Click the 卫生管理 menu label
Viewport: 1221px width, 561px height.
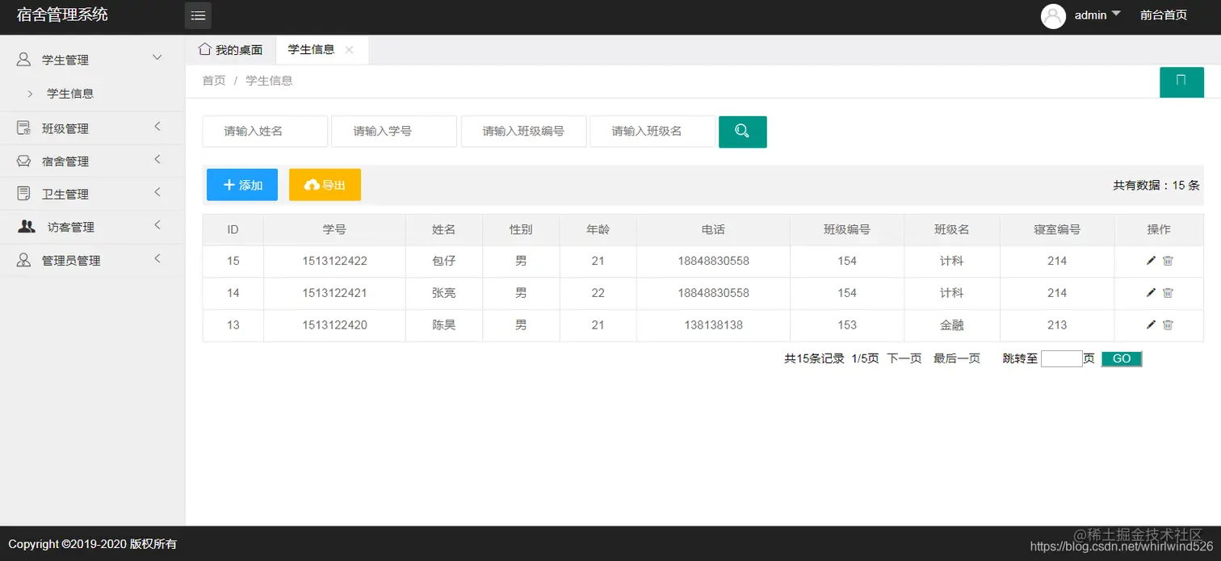(x=65, y=195)
